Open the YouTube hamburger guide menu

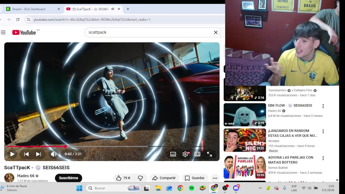[x=3, y=33]
